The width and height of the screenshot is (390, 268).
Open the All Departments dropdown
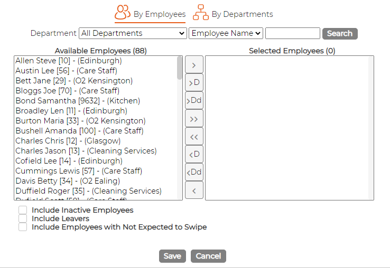tap(133, 33)
